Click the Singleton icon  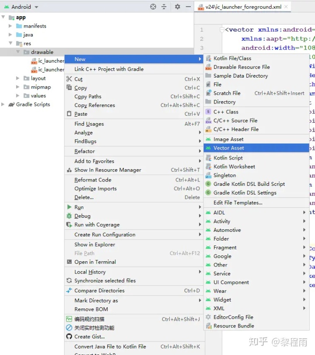208,175
